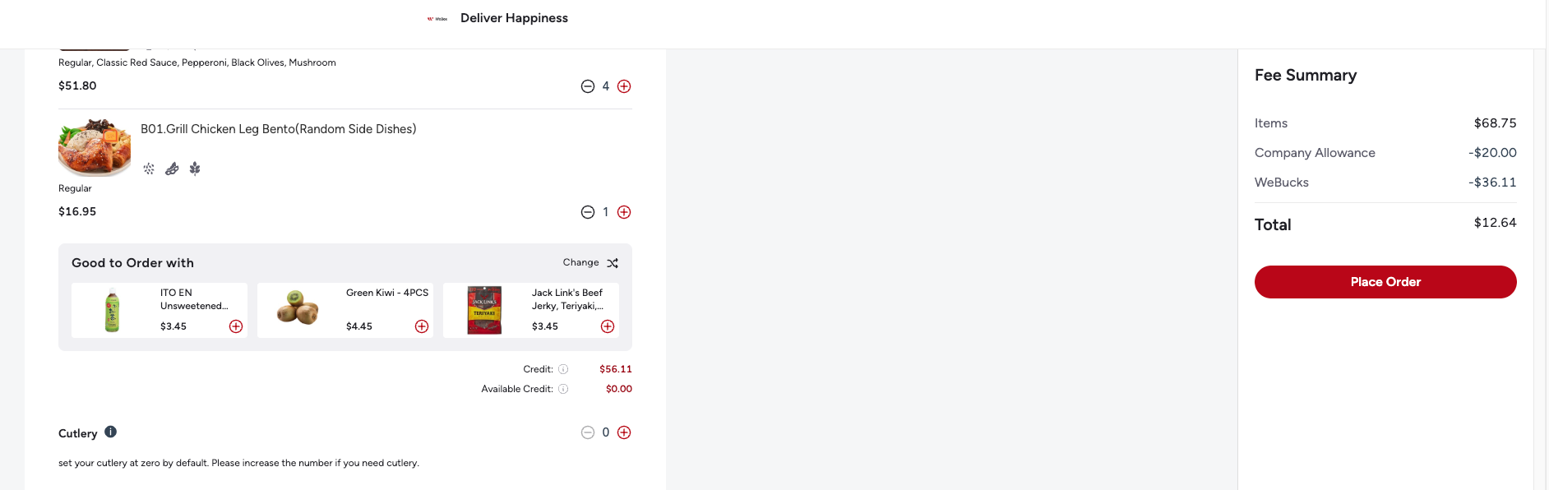Select the Jack Link's Beef Jerky image
The image size is (1549, 490).
484,310
